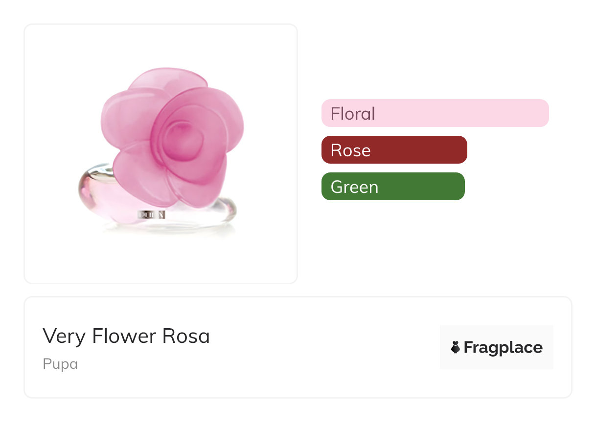This screenshot has width=596, height=422.
Task: Open the Pupa brand link
Action: [60, 364]
